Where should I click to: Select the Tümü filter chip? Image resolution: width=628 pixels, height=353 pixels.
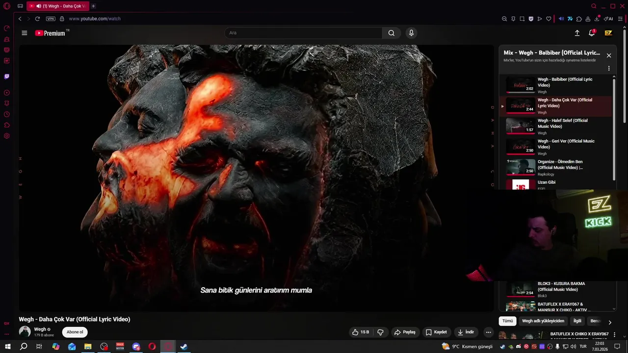[x=507, y=321]
